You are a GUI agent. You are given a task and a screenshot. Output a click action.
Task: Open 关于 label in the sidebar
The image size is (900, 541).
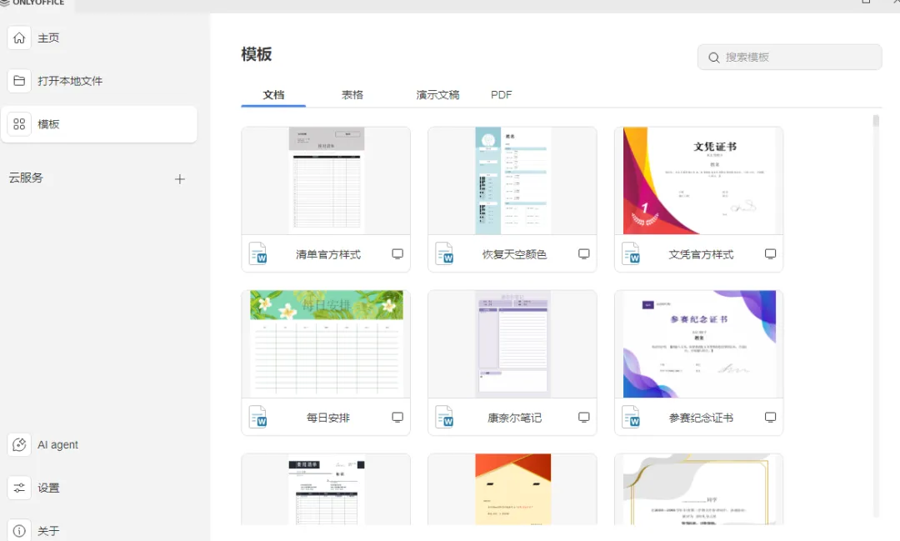coord(49,531)
